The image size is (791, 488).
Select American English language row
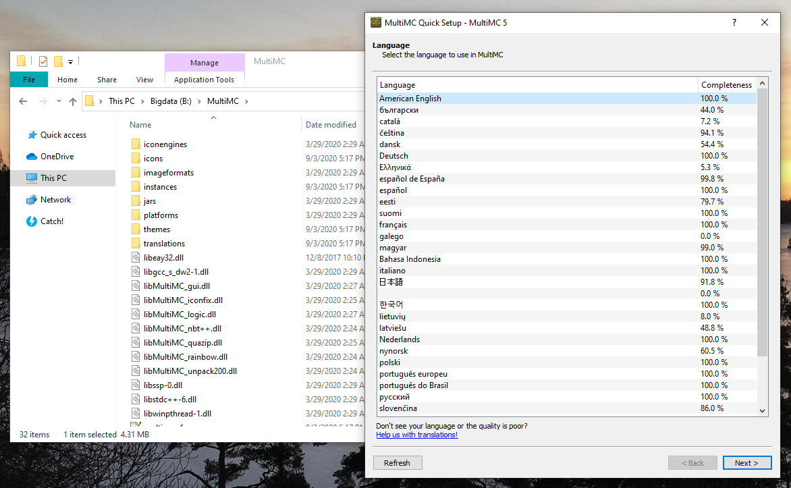(x=566, y=99)
